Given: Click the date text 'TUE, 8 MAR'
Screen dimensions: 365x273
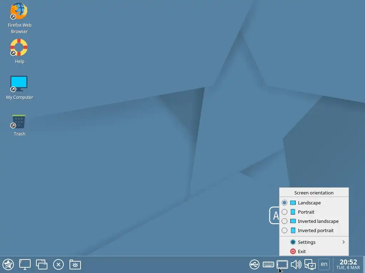Looking at the screenshot, I should tap(348, 268).
